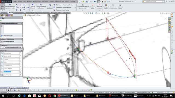This screenshot has width=175, height=98.
Task: Open dropdown arrow next to Line tool
Action: [x=18, y=5]
